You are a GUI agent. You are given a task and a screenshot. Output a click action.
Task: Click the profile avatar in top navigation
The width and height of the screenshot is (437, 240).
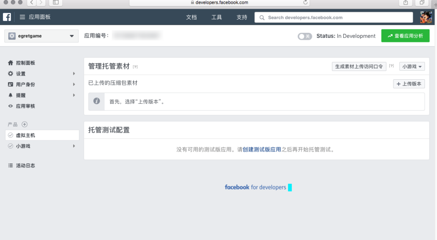[426, 17]
